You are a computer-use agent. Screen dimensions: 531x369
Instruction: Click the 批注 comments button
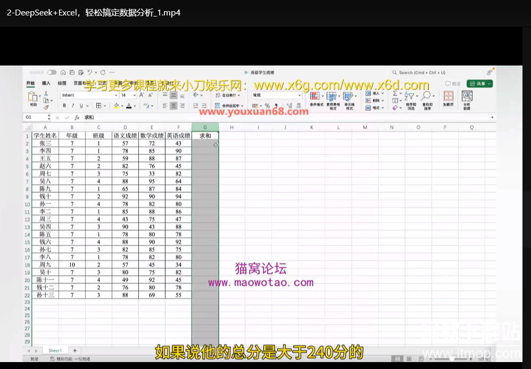pyautogui.click(x=453, y=84)
